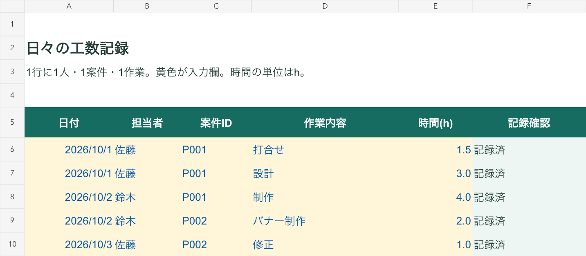Select date 2026/10/2 in row 9
Viewport: 586px width, 256px height.
click(69, 220)
